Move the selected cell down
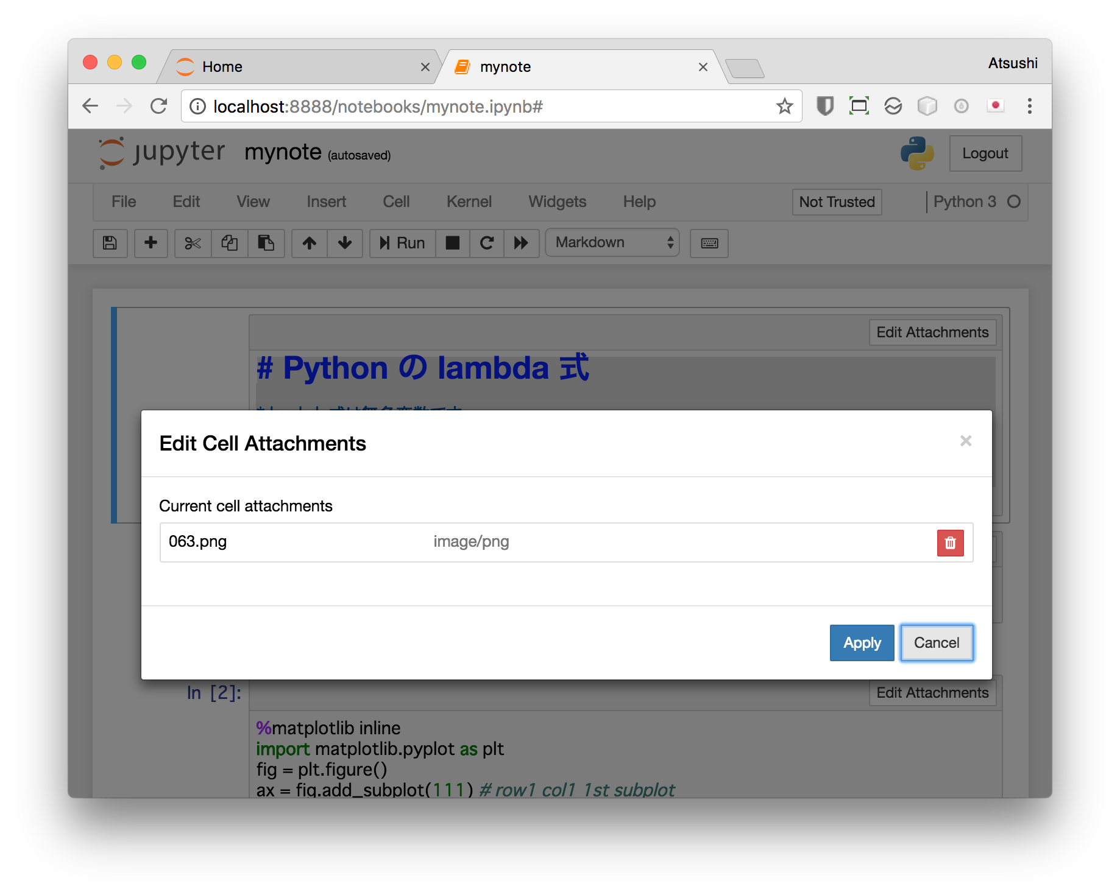 click(345, 243)
